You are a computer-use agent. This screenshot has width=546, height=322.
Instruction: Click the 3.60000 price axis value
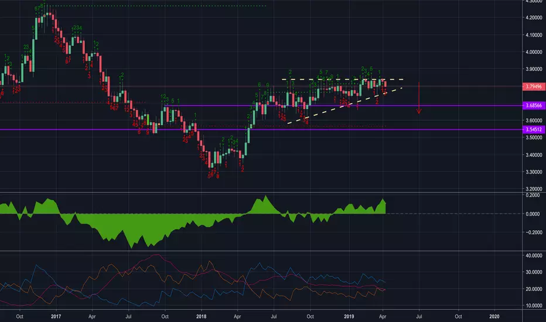click(x=534, y=121)
